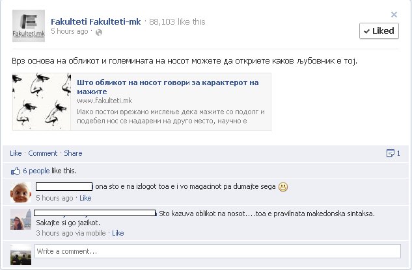Viewport: 412px width, 270px height.
Task: Open article titled Што обликот на носот
Action: tap(168, 87)
